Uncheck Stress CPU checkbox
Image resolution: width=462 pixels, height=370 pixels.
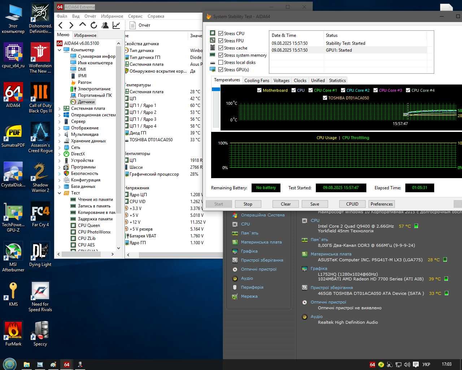[221, 34]
